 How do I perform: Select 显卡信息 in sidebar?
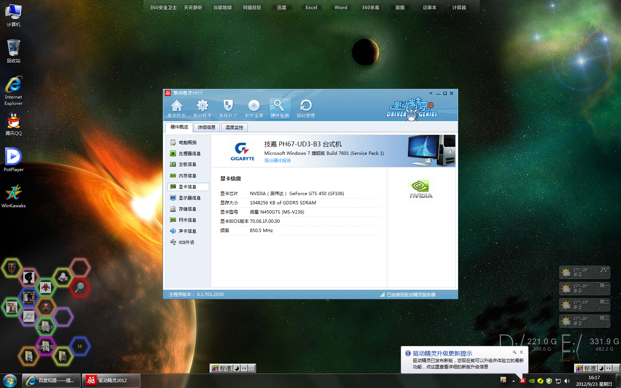(188, 187)
